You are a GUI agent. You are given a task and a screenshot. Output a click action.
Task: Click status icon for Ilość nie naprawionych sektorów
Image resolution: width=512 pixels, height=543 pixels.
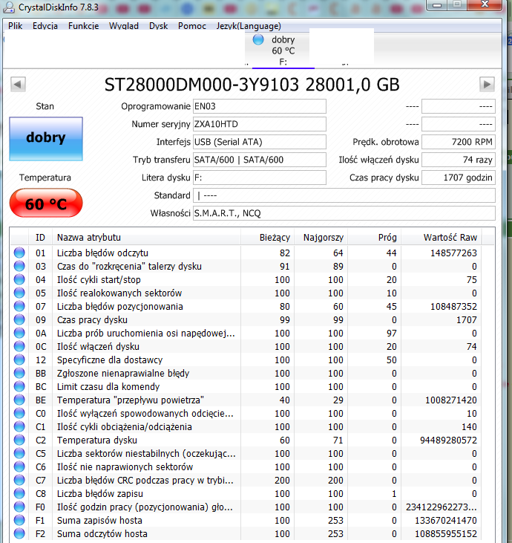pyautogui.click(x=19, y=466)
